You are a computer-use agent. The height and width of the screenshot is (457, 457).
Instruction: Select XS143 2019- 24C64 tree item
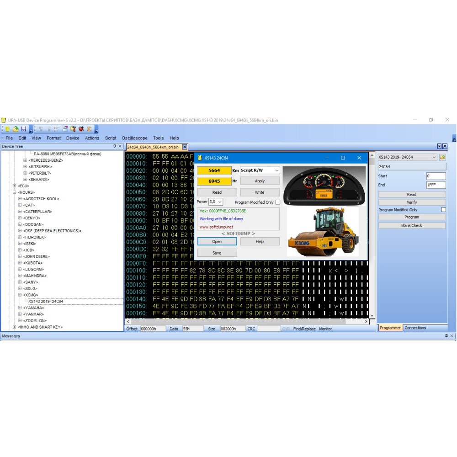[x=45, y=301]
